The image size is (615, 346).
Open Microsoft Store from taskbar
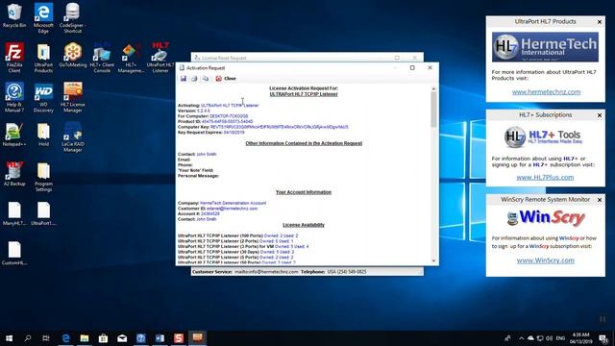point(103,338)
